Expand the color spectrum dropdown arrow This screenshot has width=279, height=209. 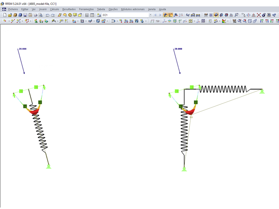[x=228, y=21]
